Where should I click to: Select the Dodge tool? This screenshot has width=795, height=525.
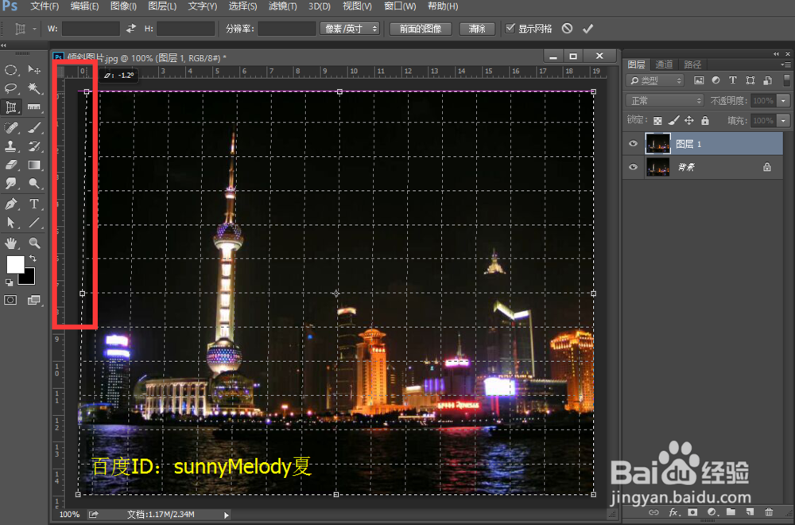click(x=34, y=183)
